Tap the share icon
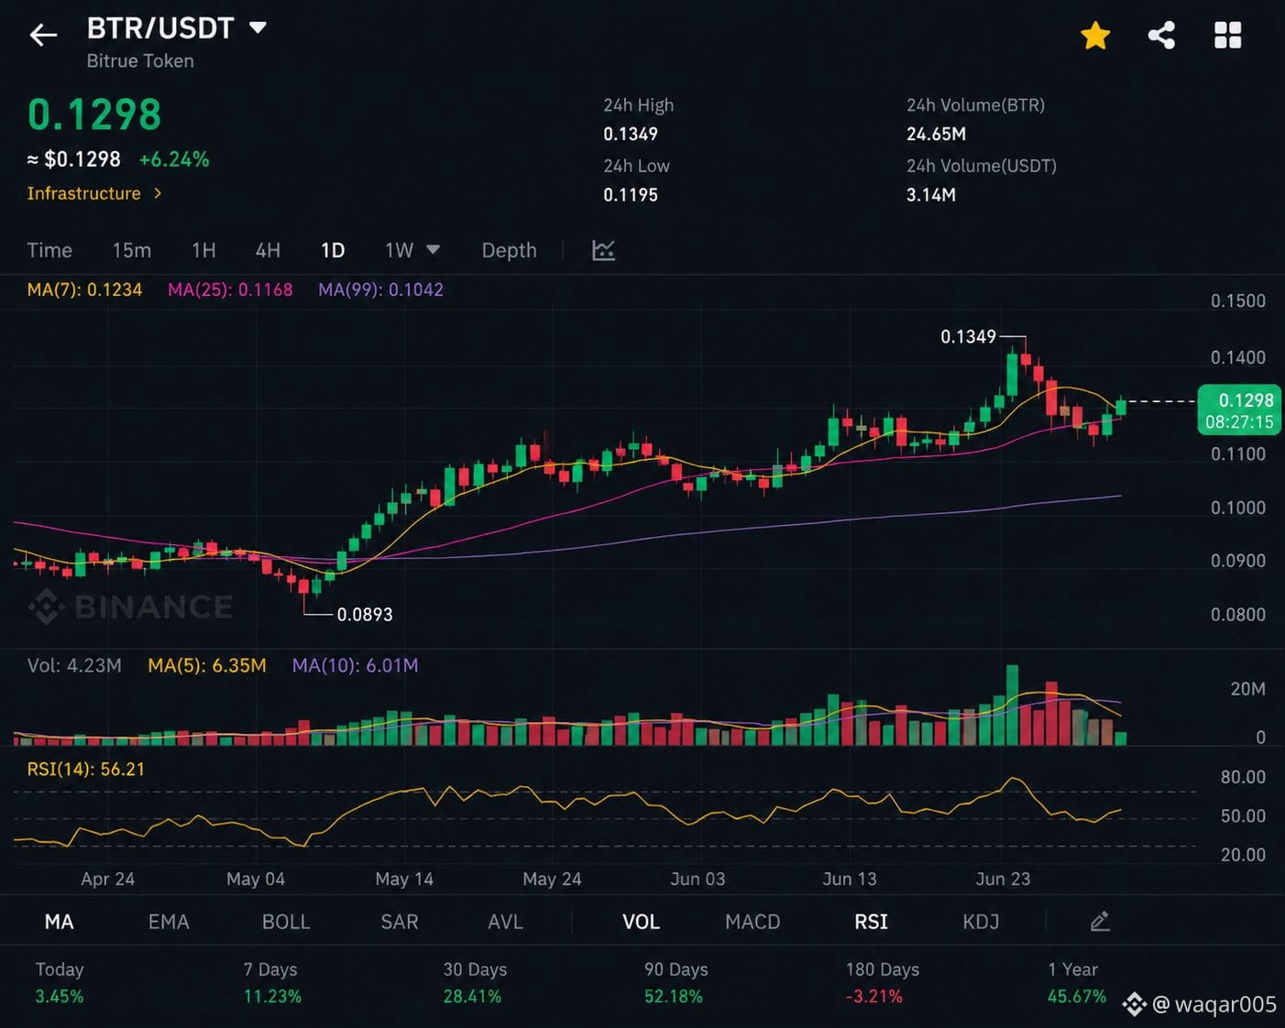 [1161, 36]
